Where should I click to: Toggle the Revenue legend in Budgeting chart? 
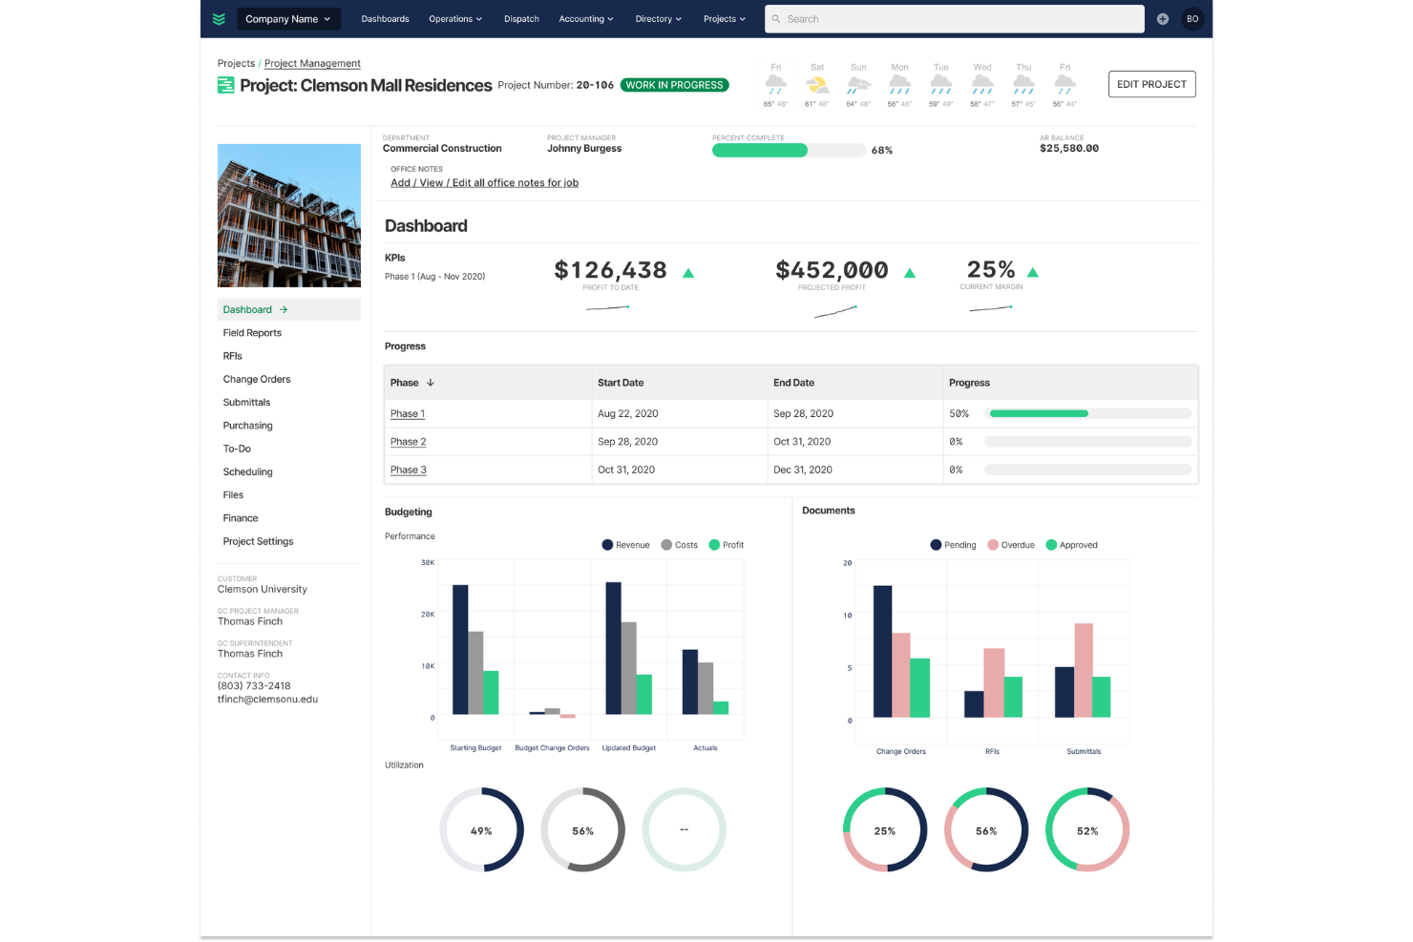click(x=625, y=545)
